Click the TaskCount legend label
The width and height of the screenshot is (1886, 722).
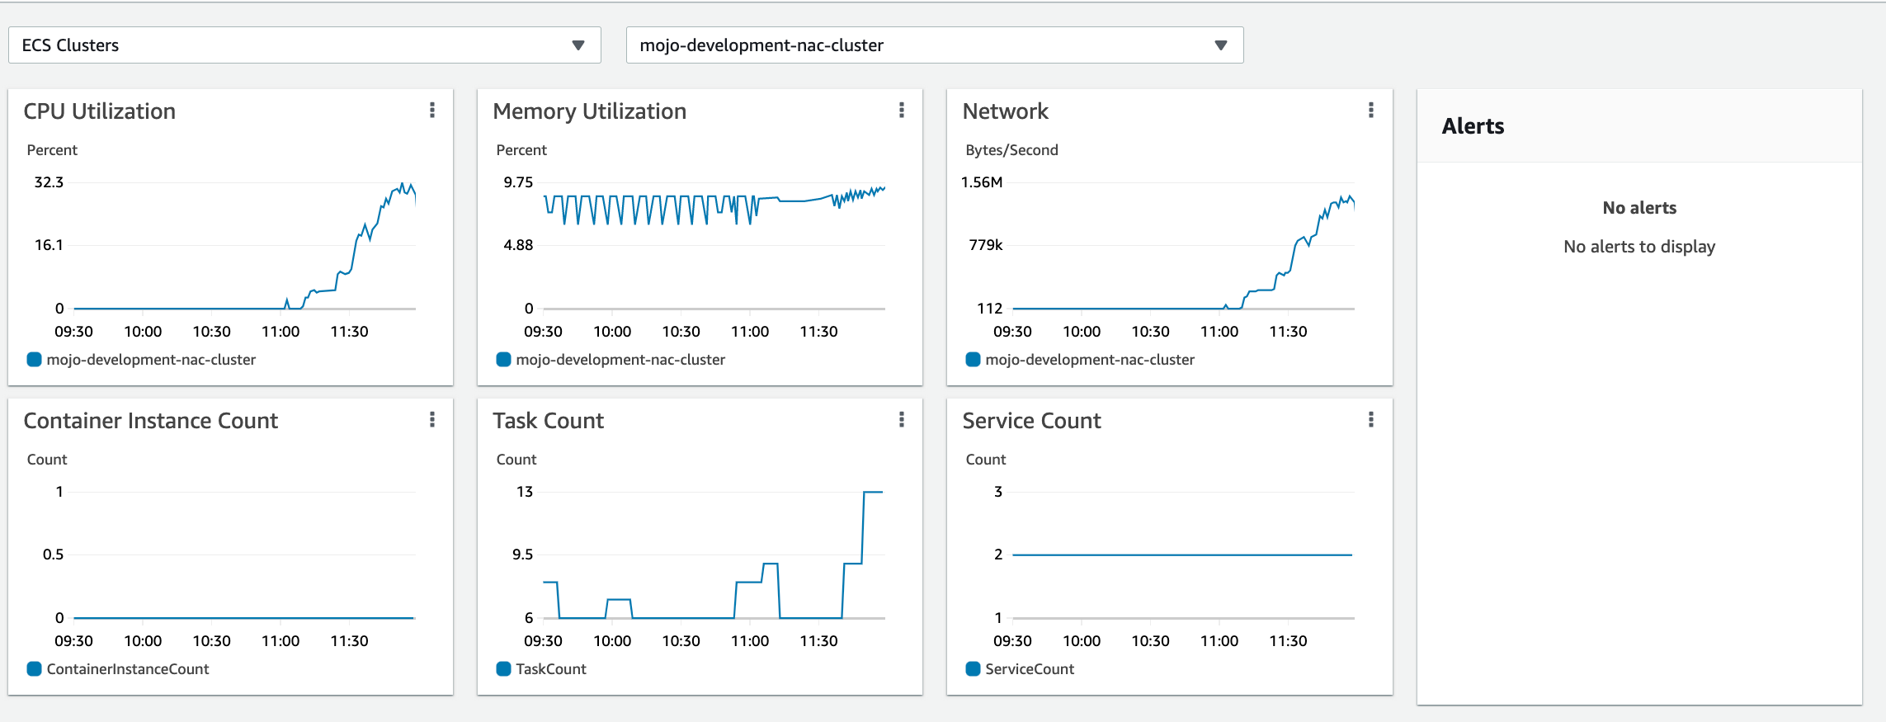(551, 669)
